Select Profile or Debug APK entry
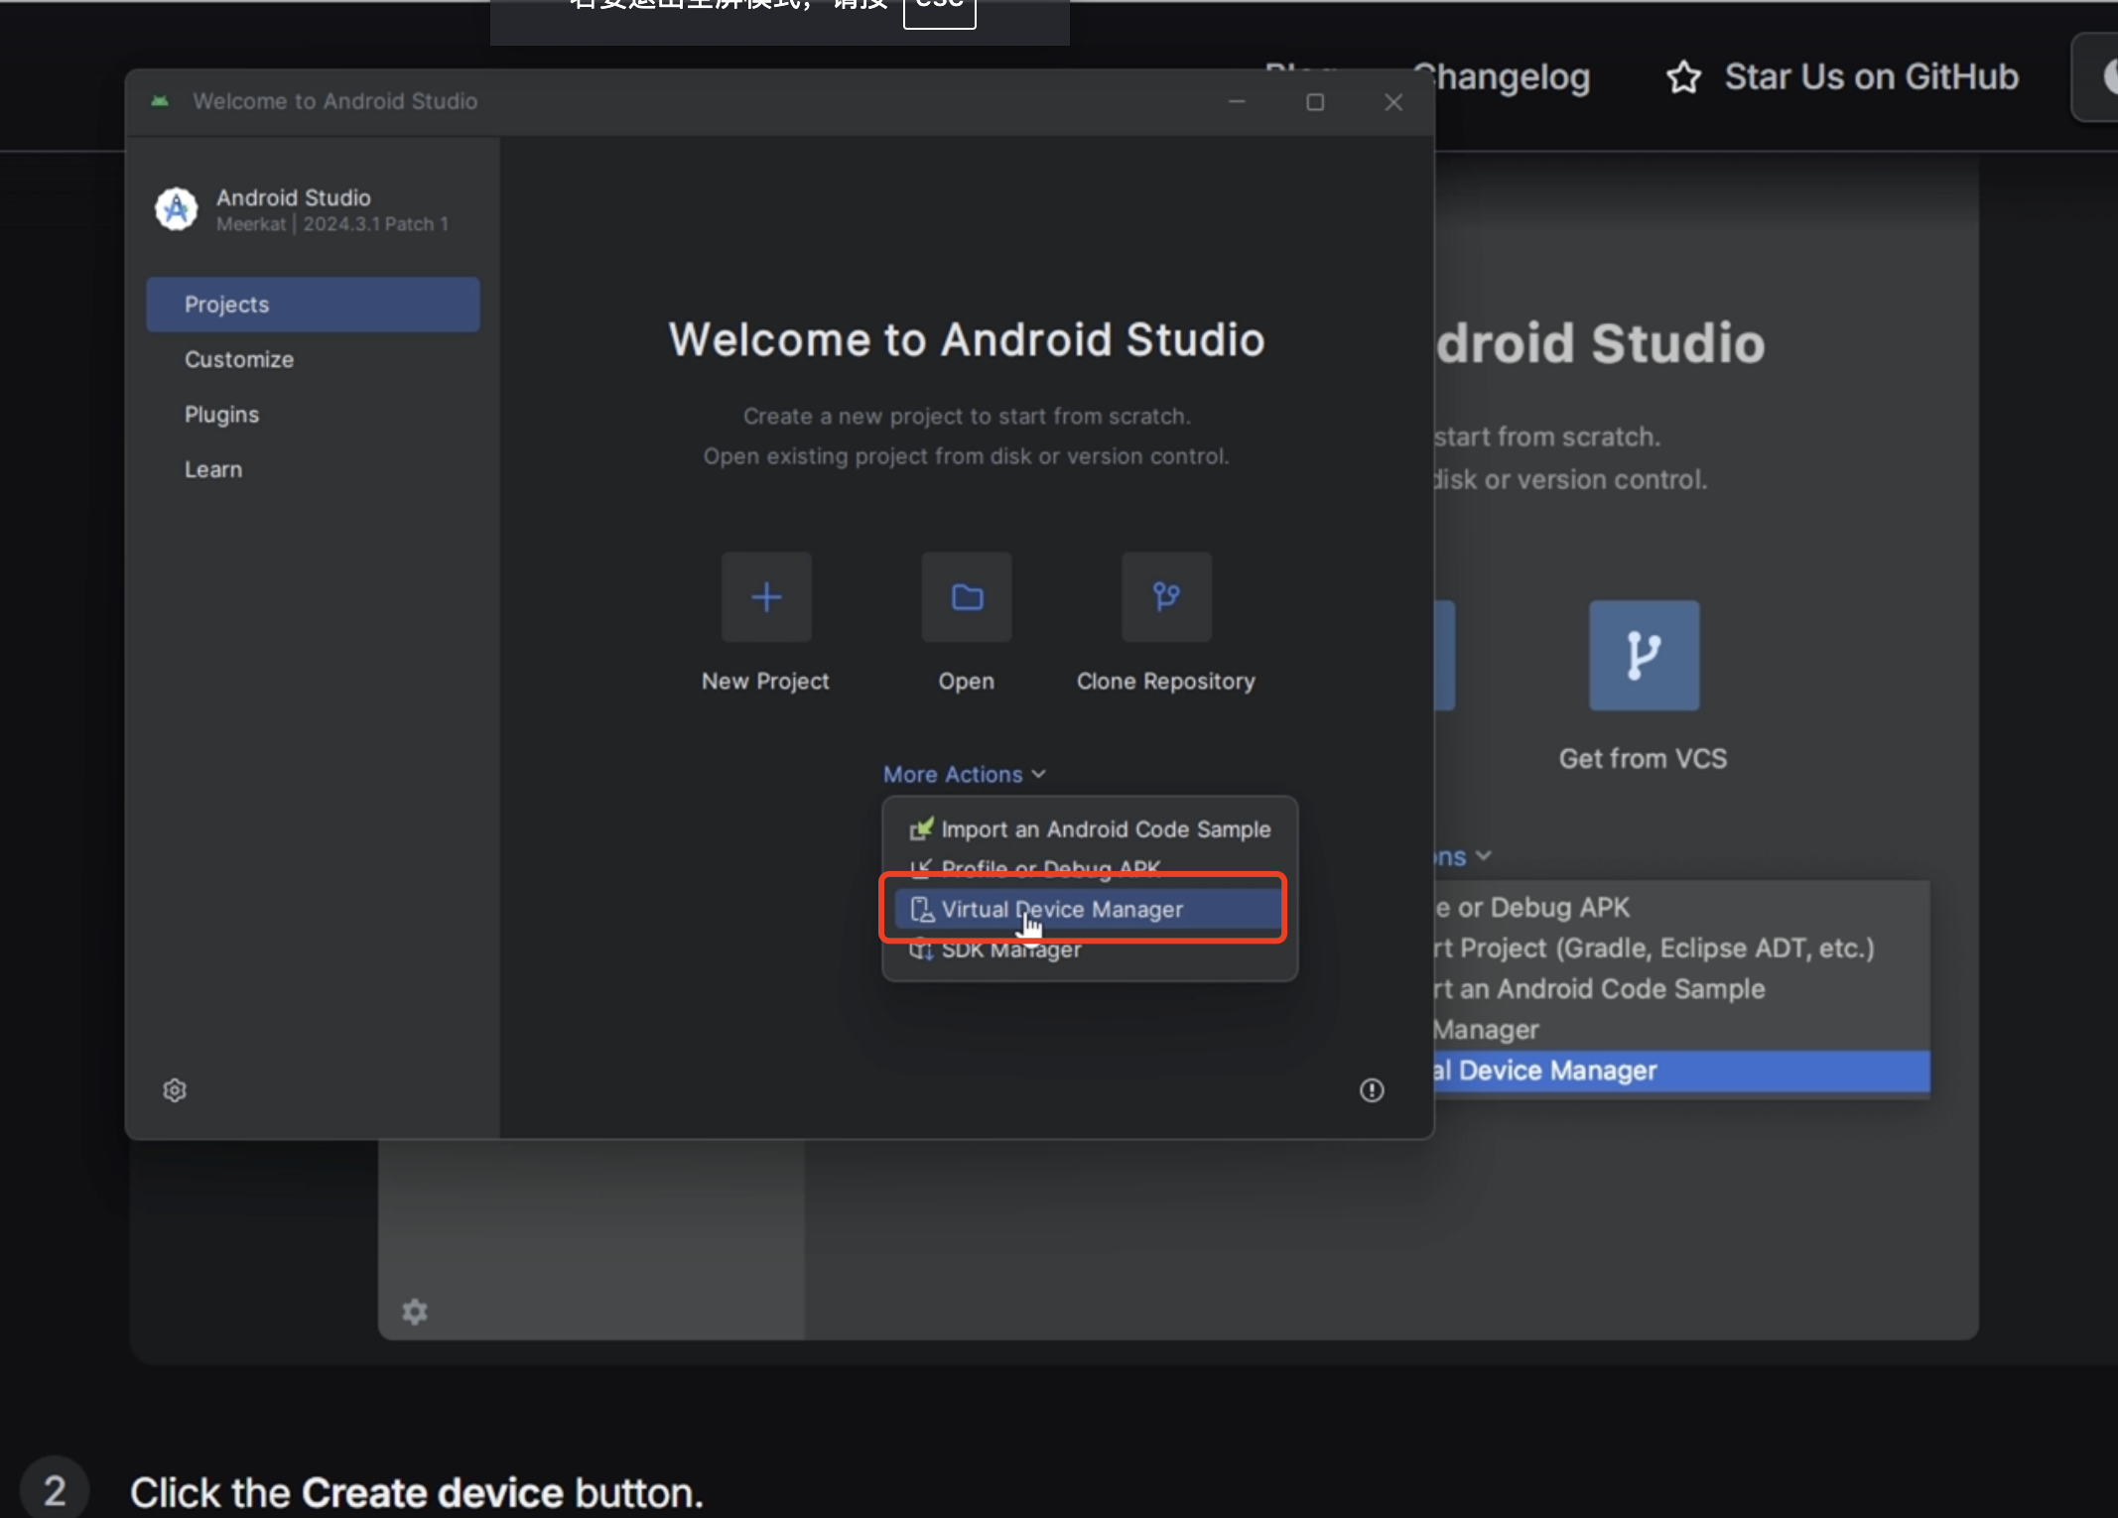 coord(1050,866)
